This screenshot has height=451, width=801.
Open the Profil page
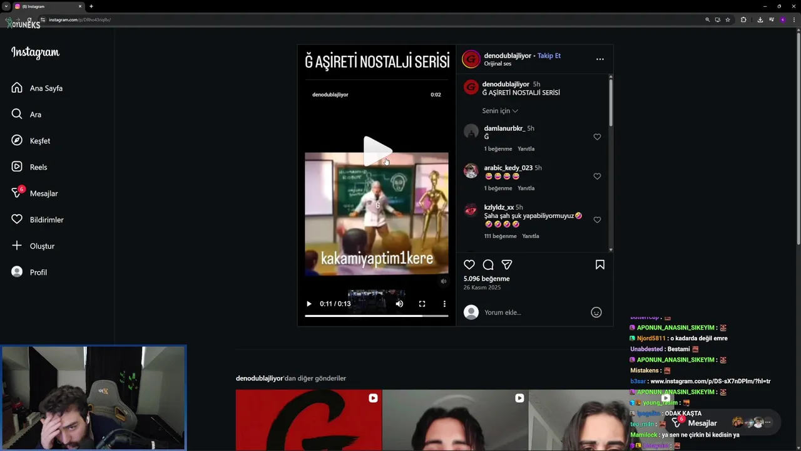[29, 272]
